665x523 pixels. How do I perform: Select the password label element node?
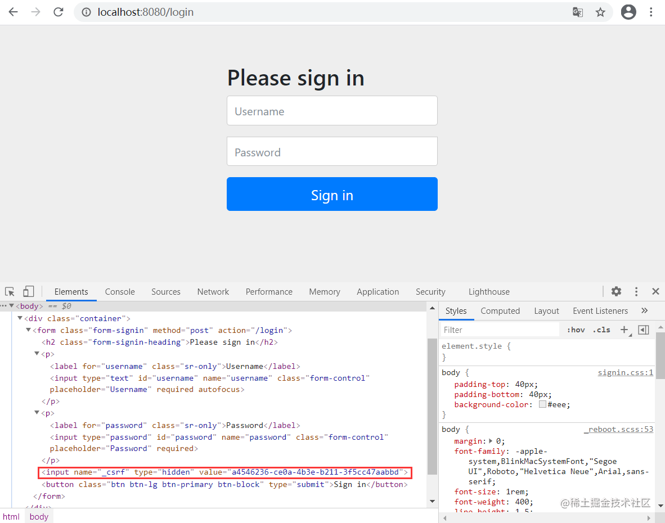175,425
